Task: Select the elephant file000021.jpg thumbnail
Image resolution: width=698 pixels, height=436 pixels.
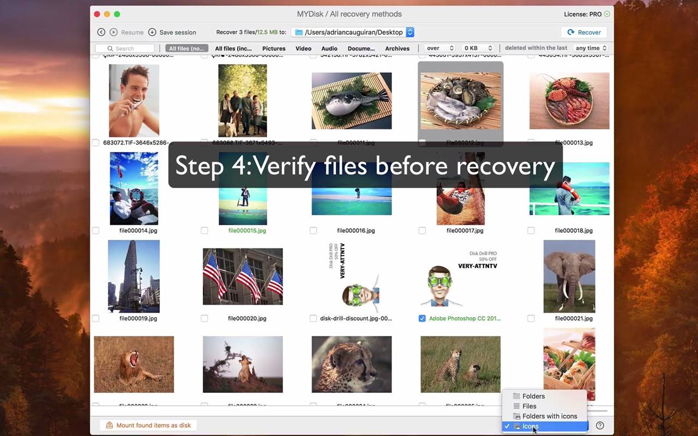Action: (569, 276)
